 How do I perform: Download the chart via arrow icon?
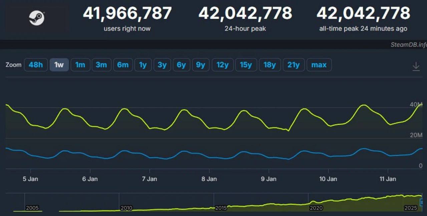click(416, 66)
